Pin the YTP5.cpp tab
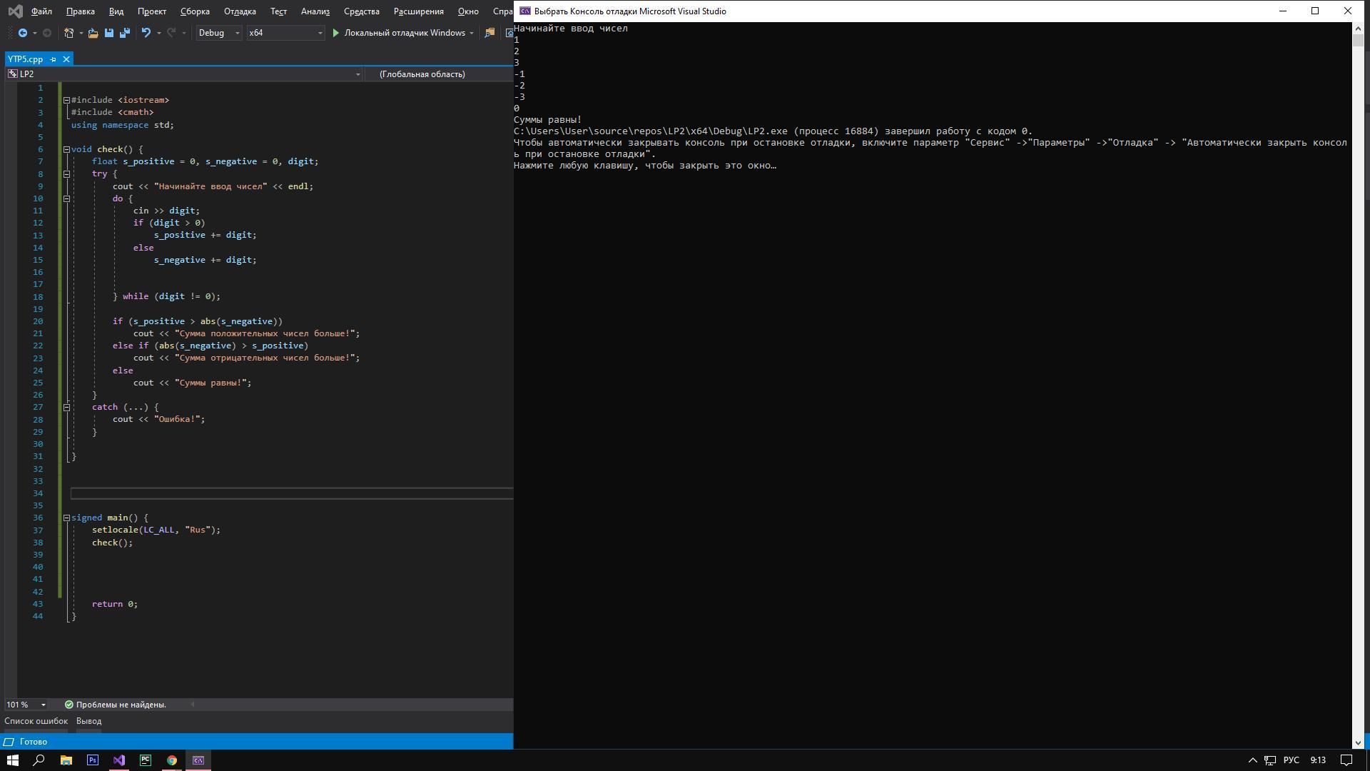This screenshot has width=1370, height=771. click(x=54, y=59)
